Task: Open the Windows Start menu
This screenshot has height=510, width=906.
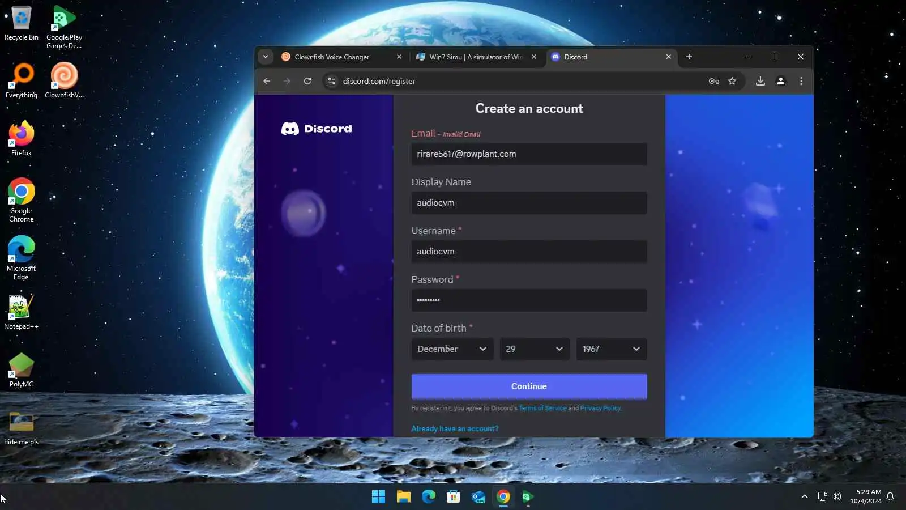Action: [378, 497]
